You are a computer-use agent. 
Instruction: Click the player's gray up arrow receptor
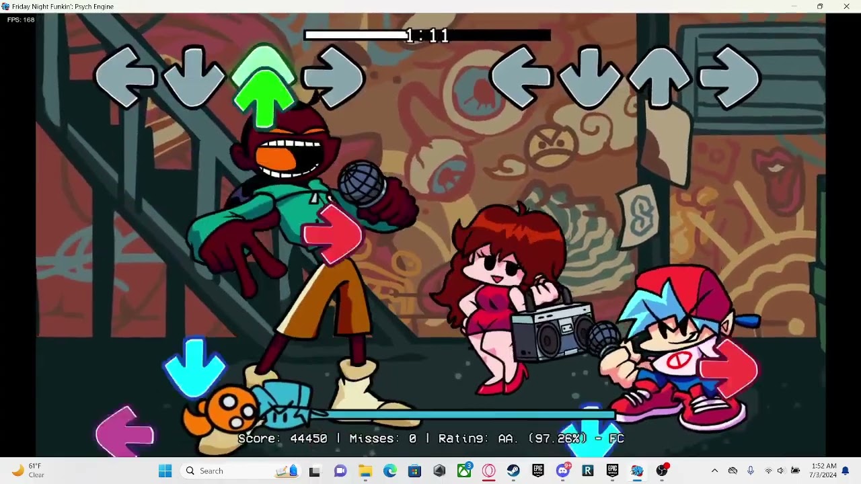(x=659, y=78)
